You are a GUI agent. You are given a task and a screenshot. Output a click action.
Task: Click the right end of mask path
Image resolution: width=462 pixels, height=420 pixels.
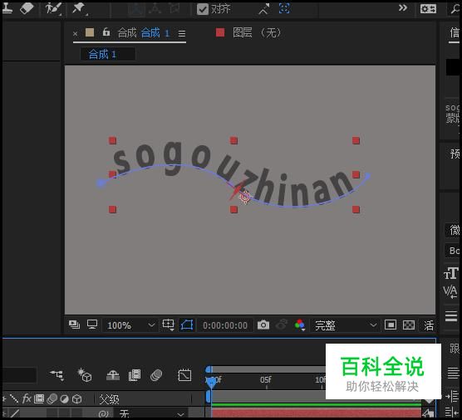tap(368, 176)
